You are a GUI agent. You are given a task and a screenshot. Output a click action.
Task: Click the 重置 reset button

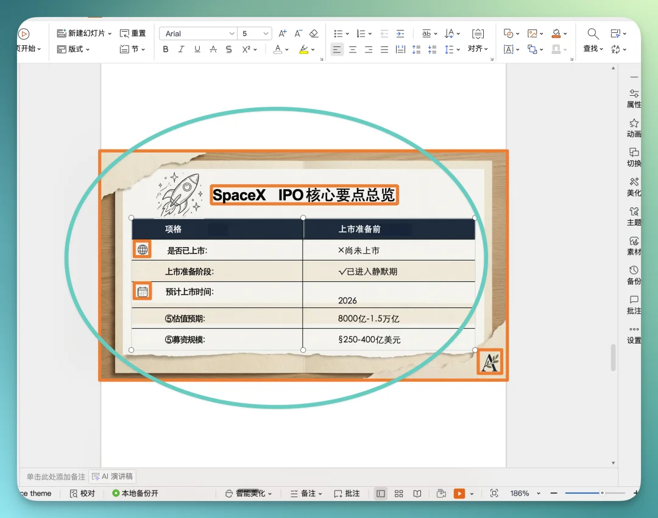(133, 33)
